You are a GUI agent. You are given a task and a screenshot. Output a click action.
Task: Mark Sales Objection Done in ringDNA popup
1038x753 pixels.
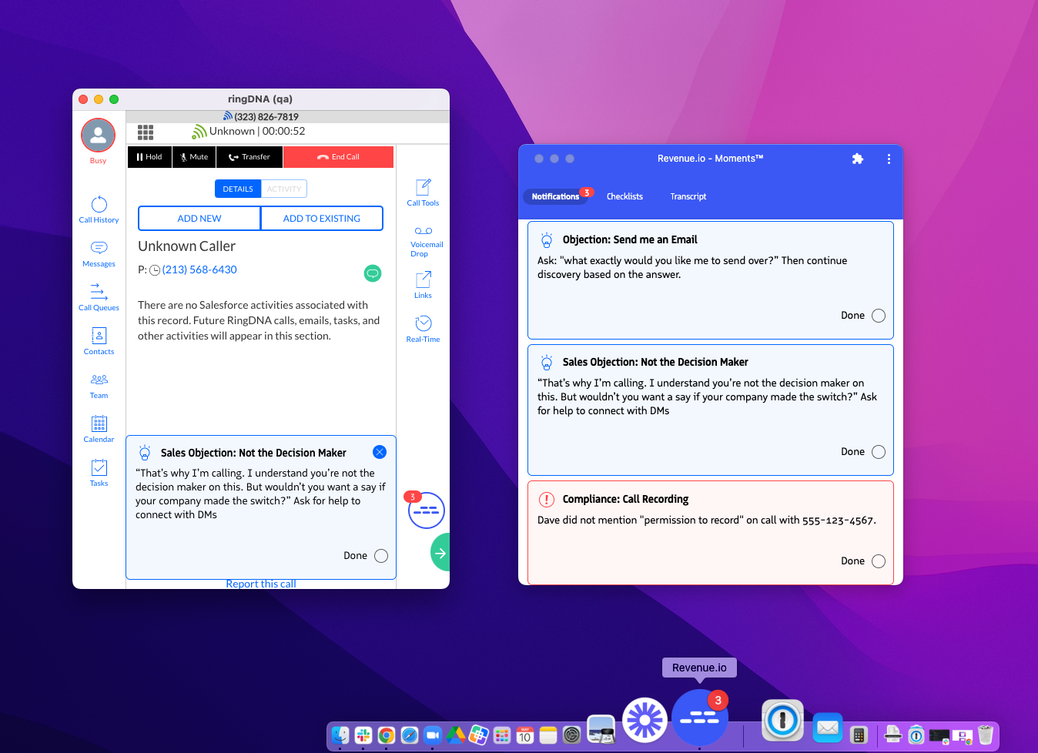[381, 556]
